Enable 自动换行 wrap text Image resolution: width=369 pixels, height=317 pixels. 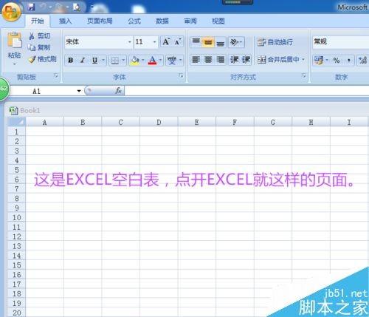point(275,42)
